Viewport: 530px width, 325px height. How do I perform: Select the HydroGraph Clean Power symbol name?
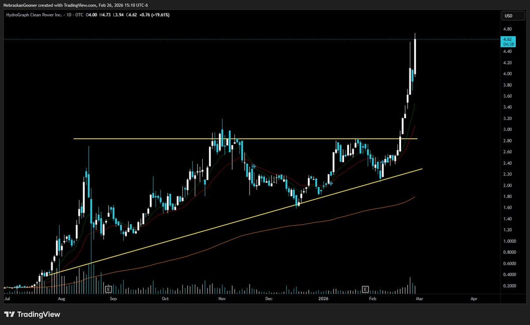(x=34, y=15)
